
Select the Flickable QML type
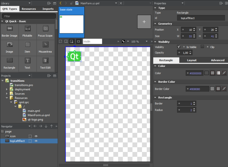(x=27, y=32)
